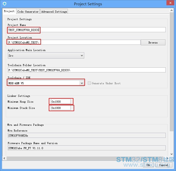Viewport: 176px width, 171px height.
Task: Click the Mcu Reference label
Action: [17, 131]
